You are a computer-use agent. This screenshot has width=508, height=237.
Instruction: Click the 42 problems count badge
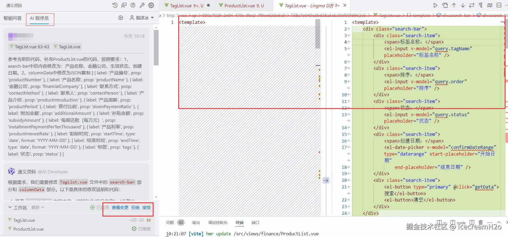coord(181,222)
